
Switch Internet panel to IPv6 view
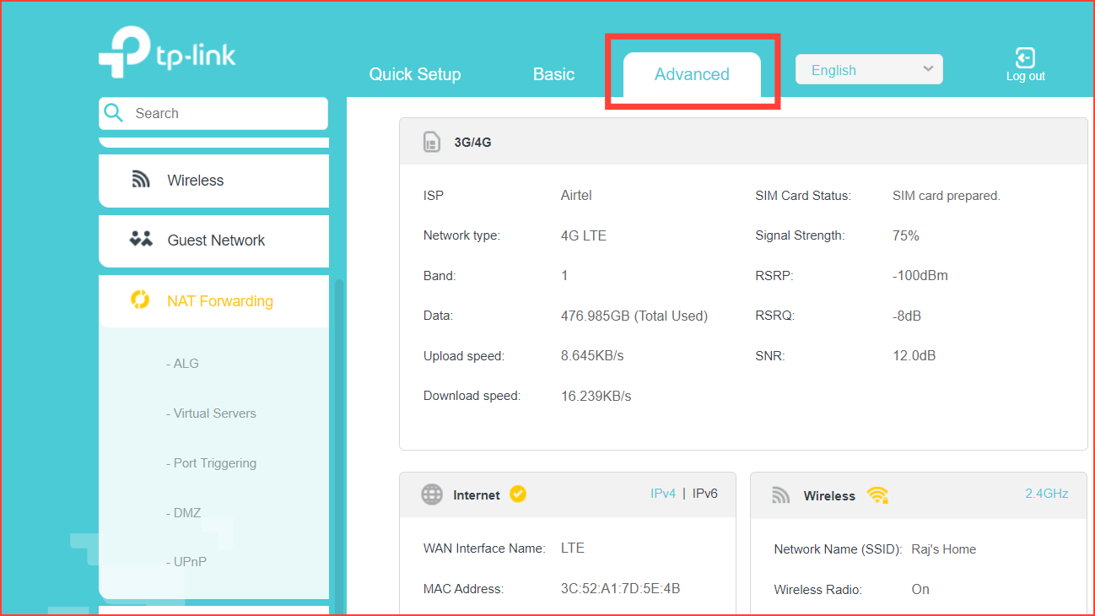point(704,494)
